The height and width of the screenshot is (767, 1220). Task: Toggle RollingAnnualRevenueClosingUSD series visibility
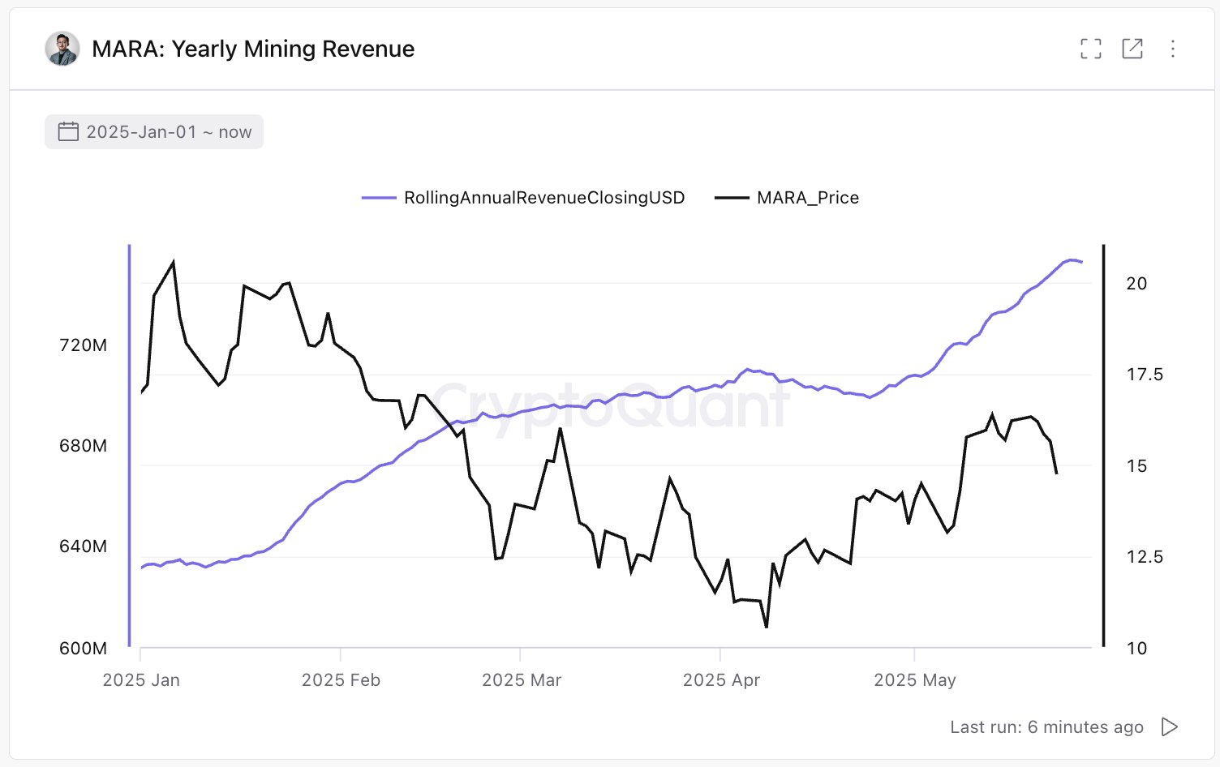click(x=543, y=198)
